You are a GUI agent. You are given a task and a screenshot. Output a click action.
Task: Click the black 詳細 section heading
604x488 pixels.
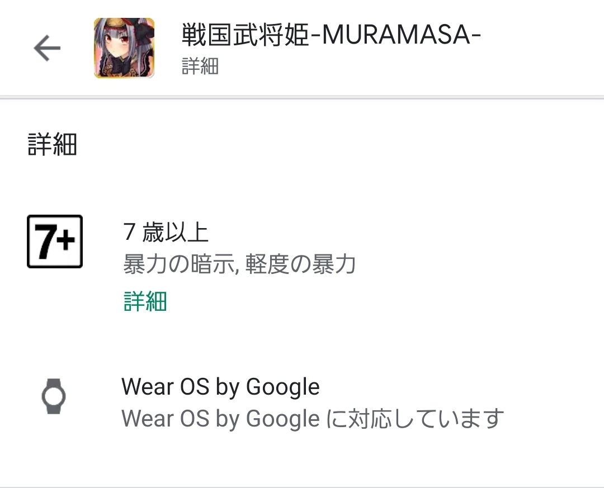coord(52,145)
